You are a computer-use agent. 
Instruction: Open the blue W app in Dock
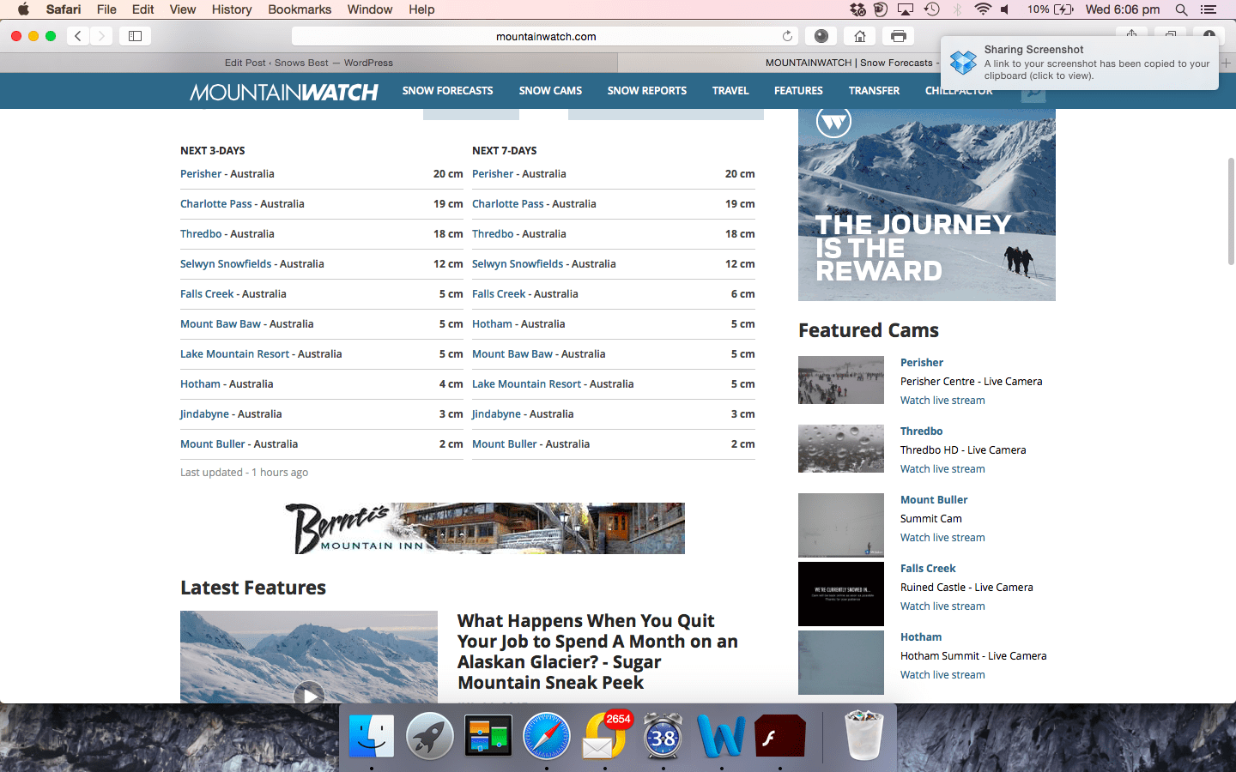[x=721, y=736]
